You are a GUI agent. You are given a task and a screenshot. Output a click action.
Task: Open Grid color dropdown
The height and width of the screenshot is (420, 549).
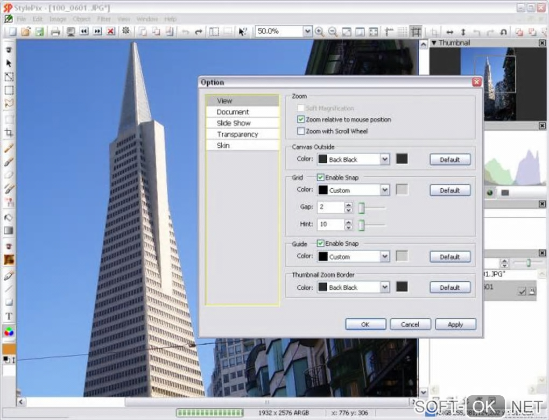[385, 190]
